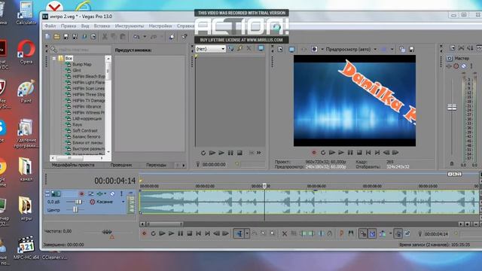Image resolution: width=482 pixels, height=271 pixels.
Task: Insert marker icon in timeline toolbar
Action: coord(341,233)
